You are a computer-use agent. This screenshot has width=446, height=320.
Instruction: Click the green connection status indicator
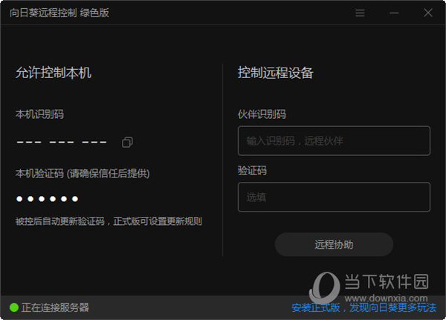pos(14,307)
